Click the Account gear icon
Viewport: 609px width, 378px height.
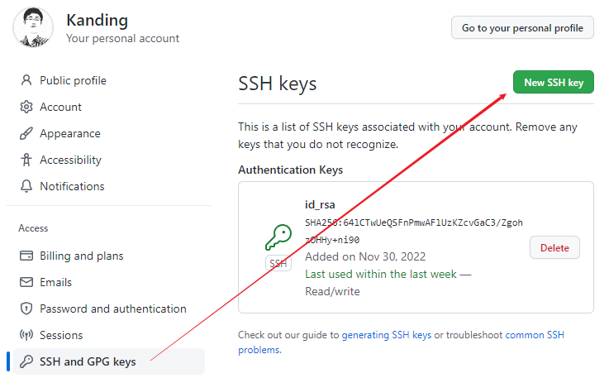(26, 107)
